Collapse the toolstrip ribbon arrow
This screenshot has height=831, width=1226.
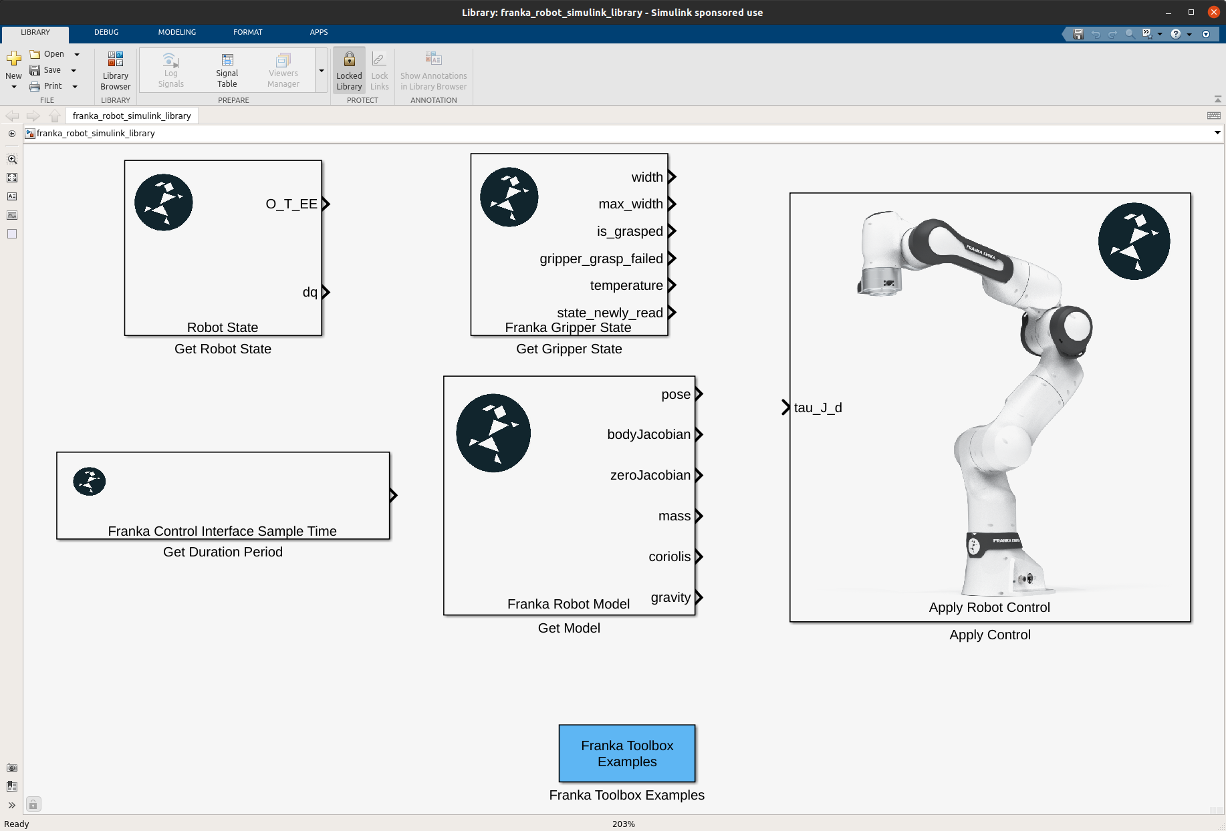(1218, 100)
